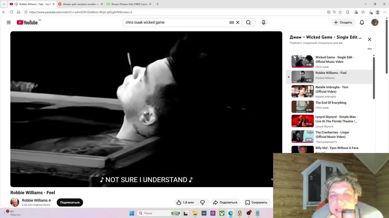This screenshot has width=389, height=218.
Task: Play Lynyrd Skynyrd - Simple Man video
Action: click(329, 121)
